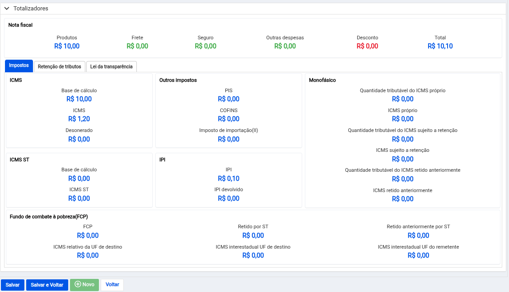Click the IPI value R$ 0,10
Image resolution: width=509 pixels, height=292 pixels.
229,179
